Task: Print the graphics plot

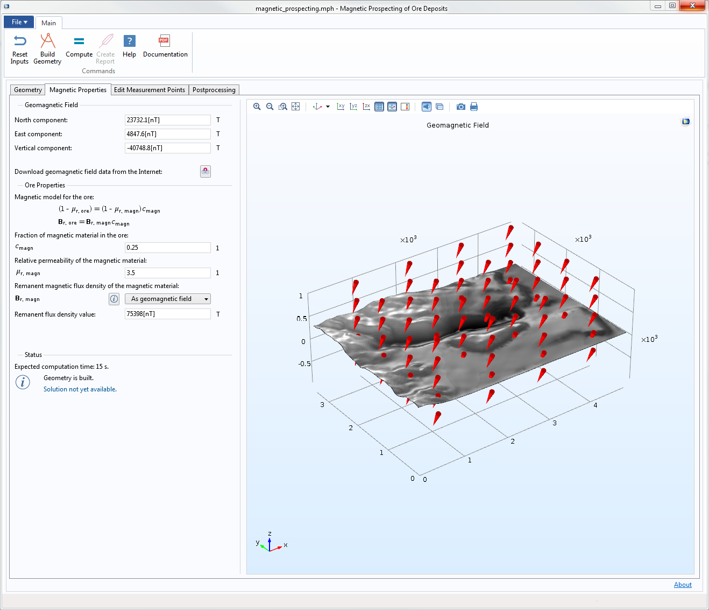Action: [474, 107]
